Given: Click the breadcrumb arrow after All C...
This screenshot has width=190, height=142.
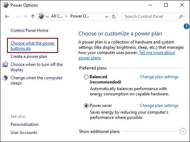Looking at the screenshot, I should pos(66,16).
